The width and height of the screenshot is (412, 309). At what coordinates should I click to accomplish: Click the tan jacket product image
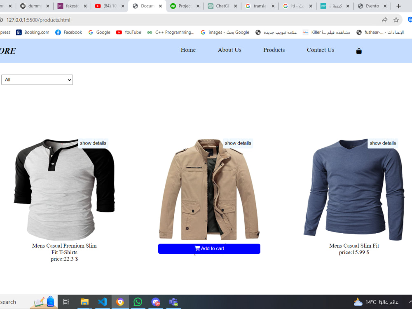click(x=209, y=190)
